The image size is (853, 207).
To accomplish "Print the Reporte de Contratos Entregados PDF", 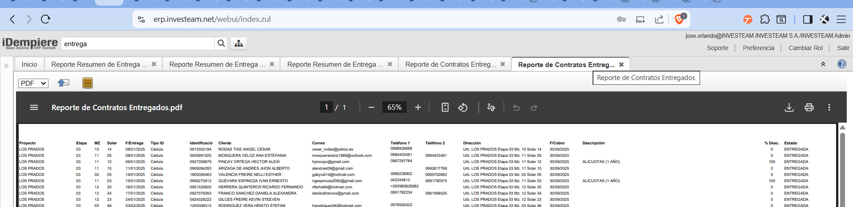I will (809, 107).
